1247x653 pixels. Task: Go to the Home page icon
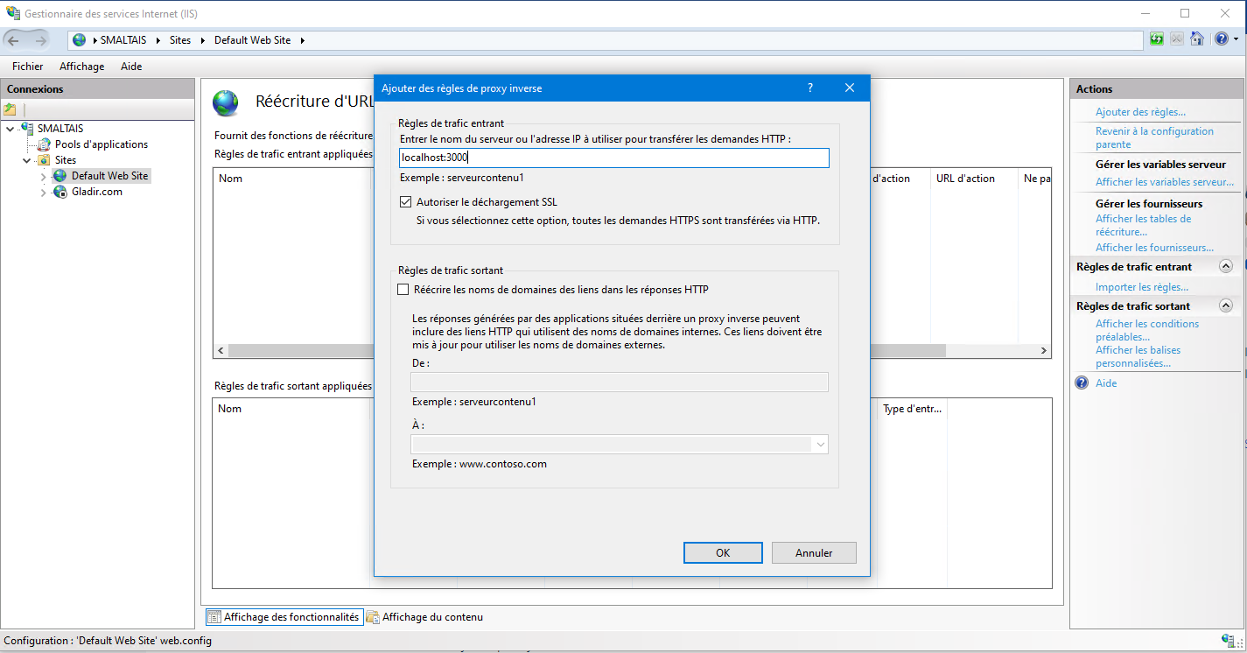1196,39
